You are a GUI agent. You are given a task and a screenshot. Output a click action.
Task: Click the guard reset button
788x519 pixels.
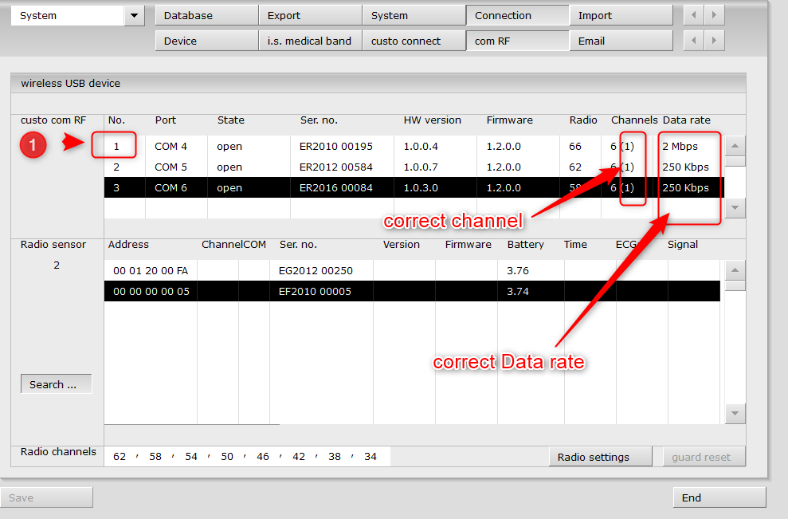[x=704, y=457]
